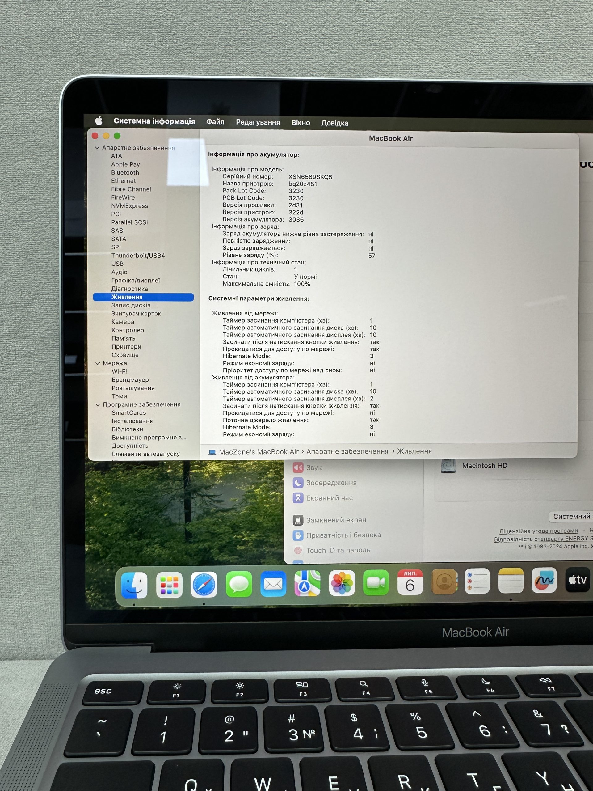This screenshot has height=791, width=593.
Task: Open the Редагування menu
Action: [x=258, y=122]
